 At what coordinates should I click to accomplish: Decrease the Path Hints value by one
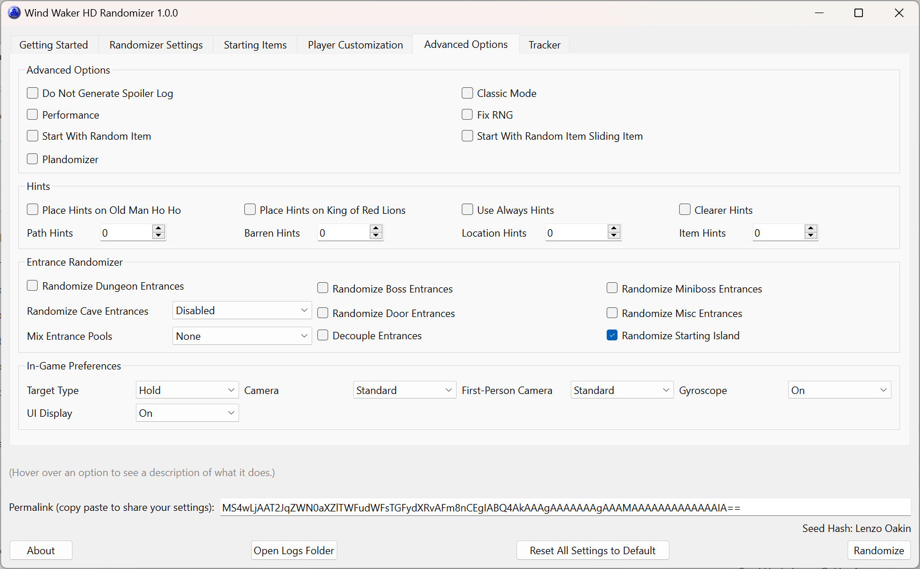159,236
